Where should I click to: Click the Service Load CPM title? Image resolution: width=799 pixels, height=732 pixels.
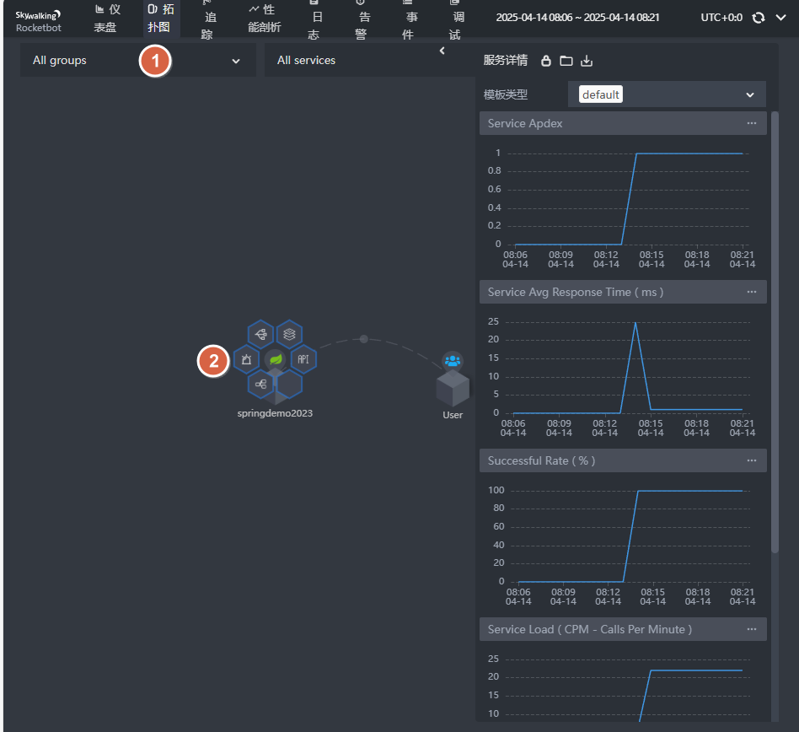coord(590,630)
